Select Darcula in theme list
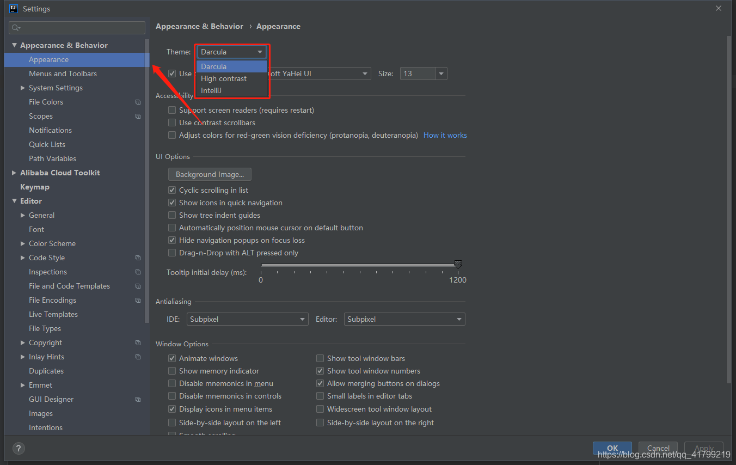The width and height of the screenshot is (736, 465). click(x=232, y=66)
